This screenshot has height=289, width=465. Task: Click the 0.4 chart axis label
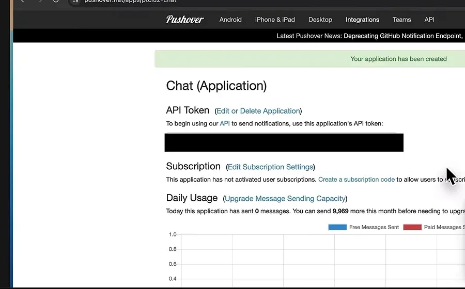click(173, 279)
